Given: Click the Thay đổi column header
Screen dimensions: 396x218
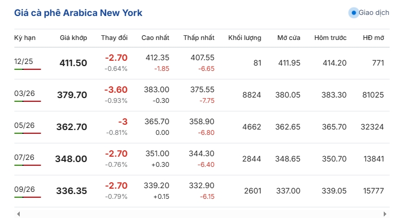Looking at the screenshot, I should (x=115, y=38).
